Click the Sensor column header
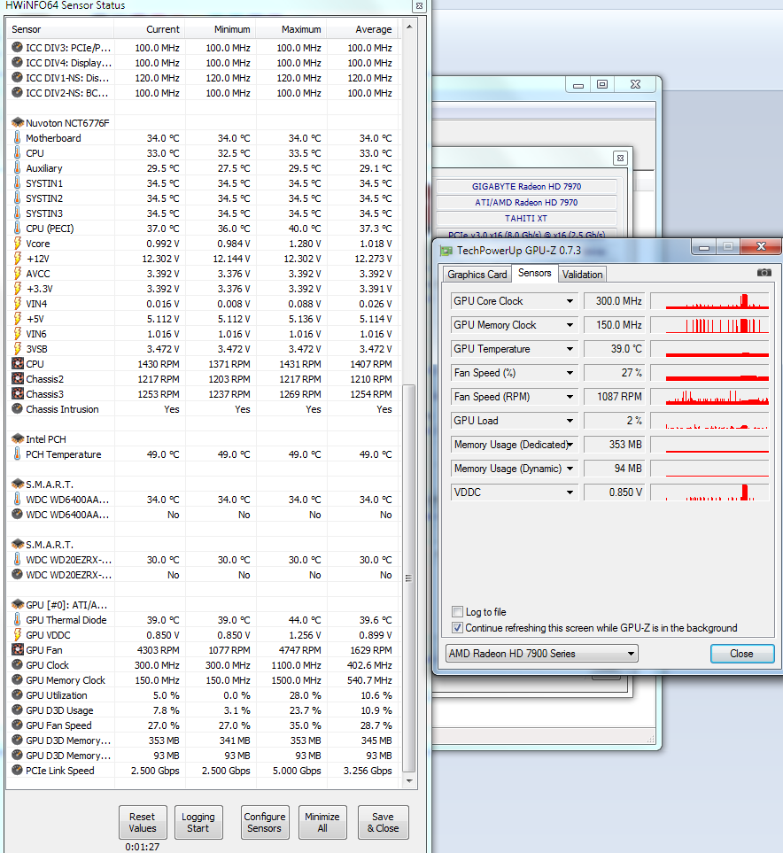 60,29
